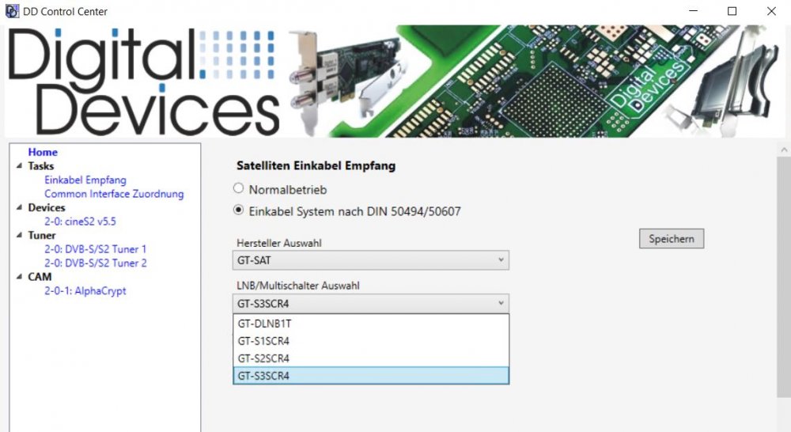Collapse the Tuner tree section

pos(19,235)
